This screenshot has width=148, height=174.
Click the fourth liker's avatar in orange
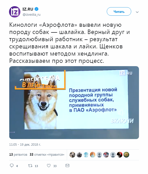point(93,155)
